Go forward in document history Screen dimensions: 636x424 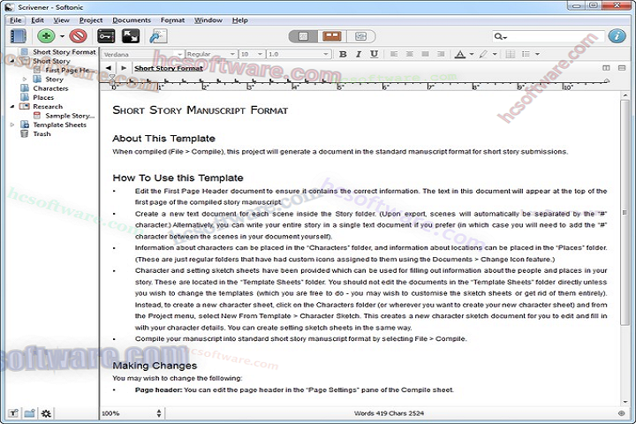(x=124, y=68)
